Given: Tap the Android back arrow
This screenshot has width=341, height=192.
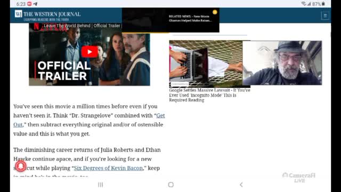Looking at the screenshot, I should pos(241,185).
